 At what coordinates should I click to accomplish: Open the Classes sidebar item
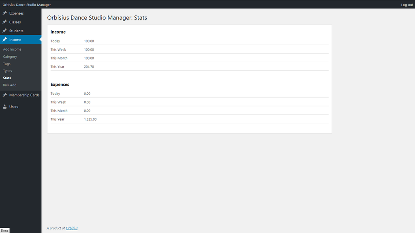tap(21, 22)
